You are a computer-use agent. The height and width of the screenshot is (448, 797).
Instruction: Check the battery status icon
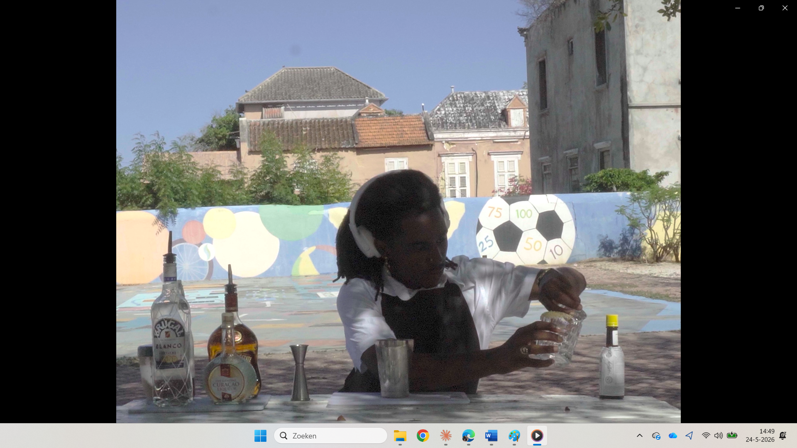tap(732, 436)
